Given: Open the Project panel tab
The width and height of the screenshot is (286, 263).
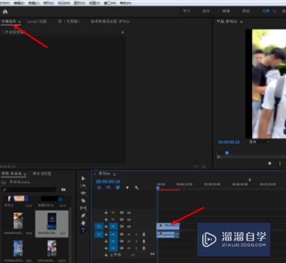Looking at the screenshot, I should point(12,174).
